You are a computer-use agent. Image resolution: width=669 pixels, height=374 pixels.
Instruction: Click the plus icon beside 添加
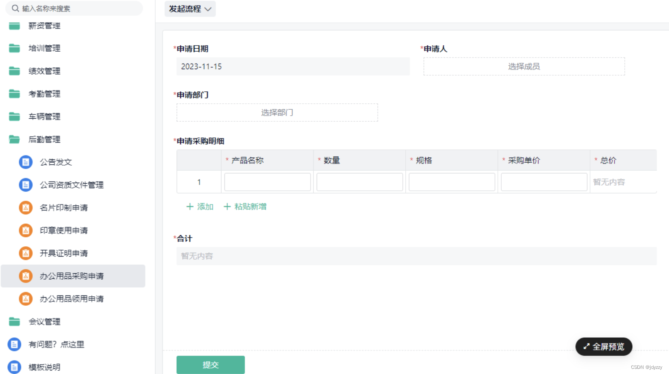pos(190,207)
